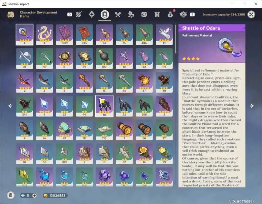Go to next page with the right arrow
This screenshot has width=262, height=204.
click(252, 106)
